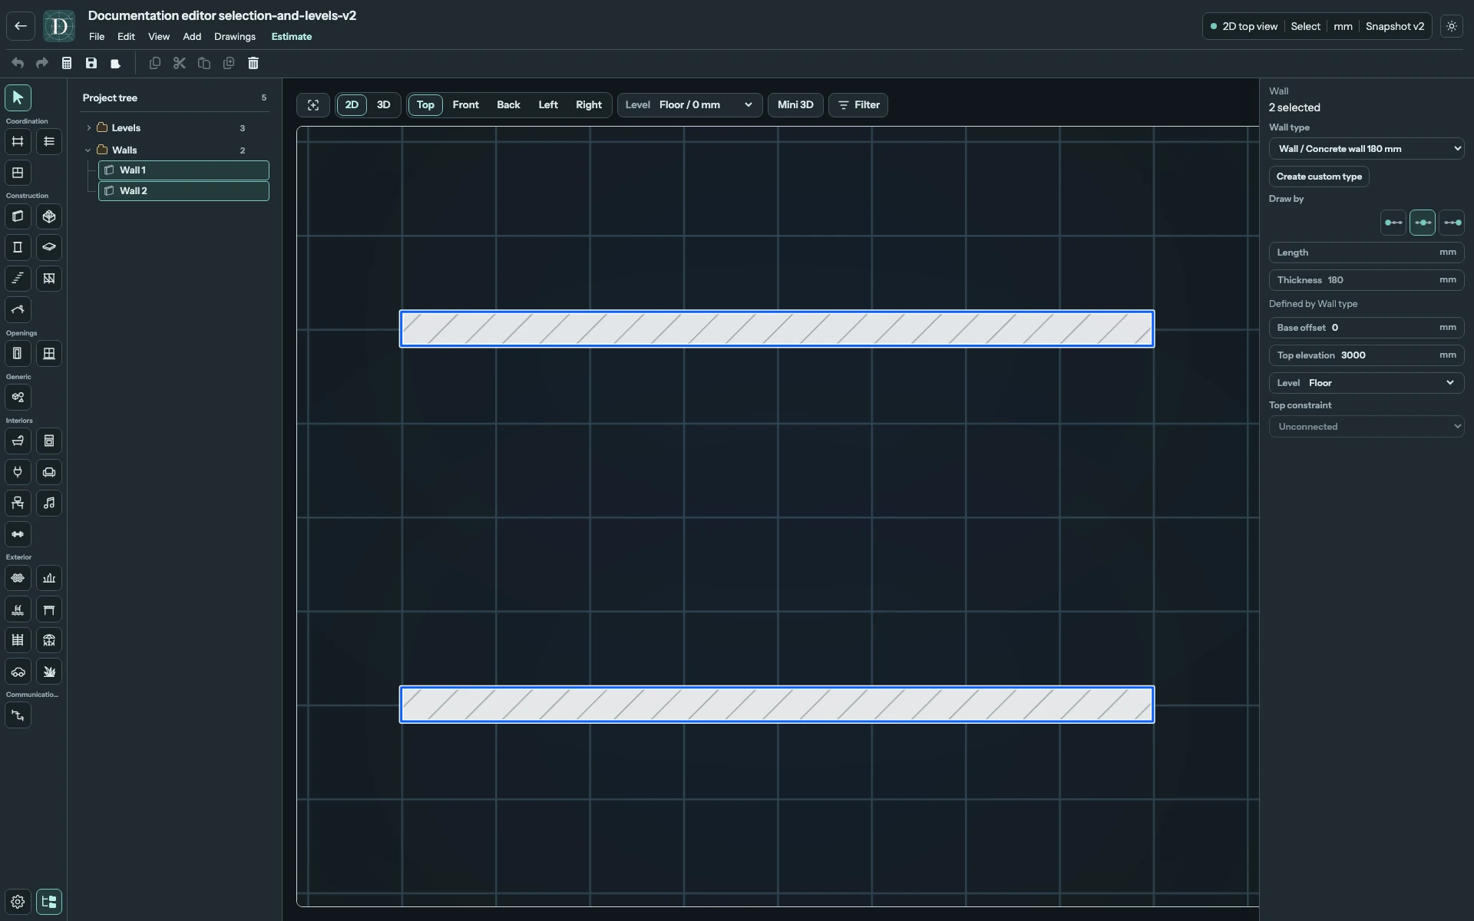Click the fit-to-view focus icon
Screen dimensions: 1474x921
click(x=313, y=105)
